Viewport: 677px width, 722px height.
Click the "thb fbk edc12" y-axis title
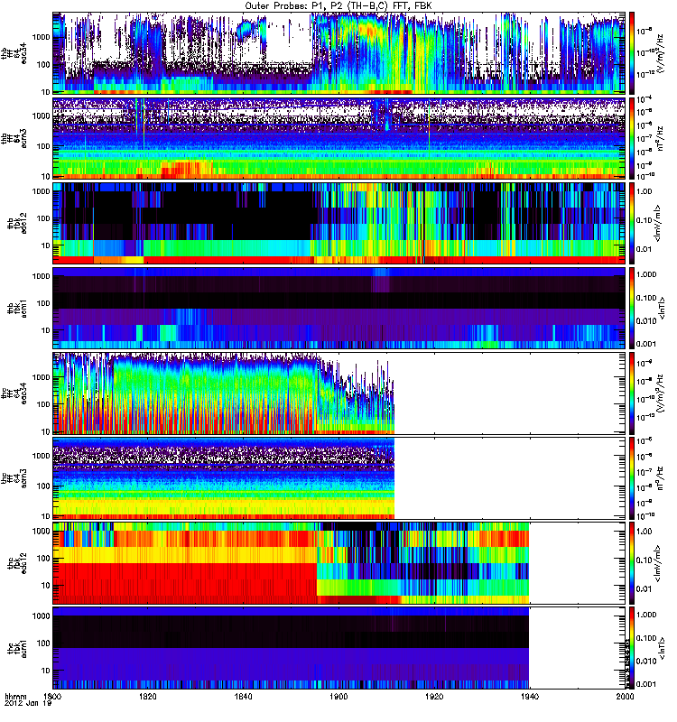[17, 223]
